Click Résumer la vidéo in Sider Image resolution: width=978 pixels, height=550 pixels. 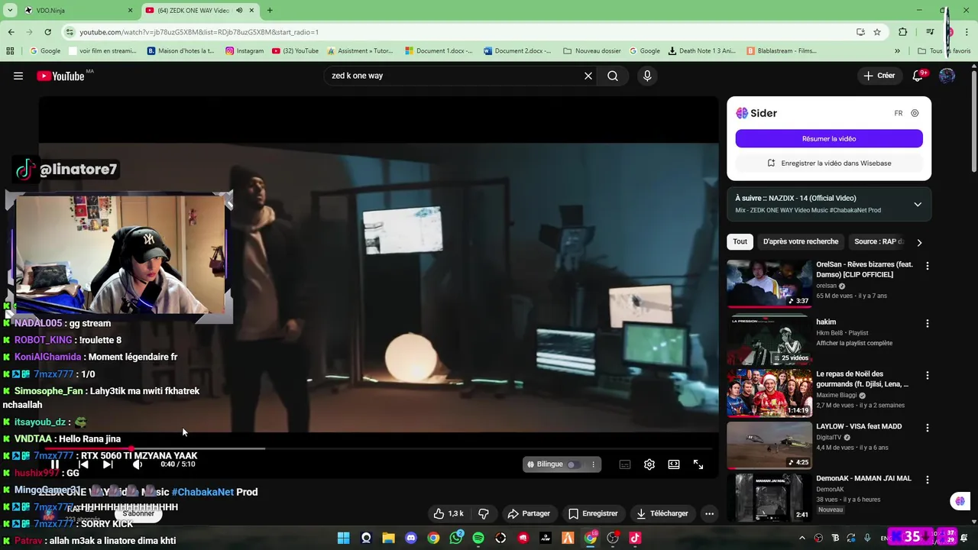[829, 139]
